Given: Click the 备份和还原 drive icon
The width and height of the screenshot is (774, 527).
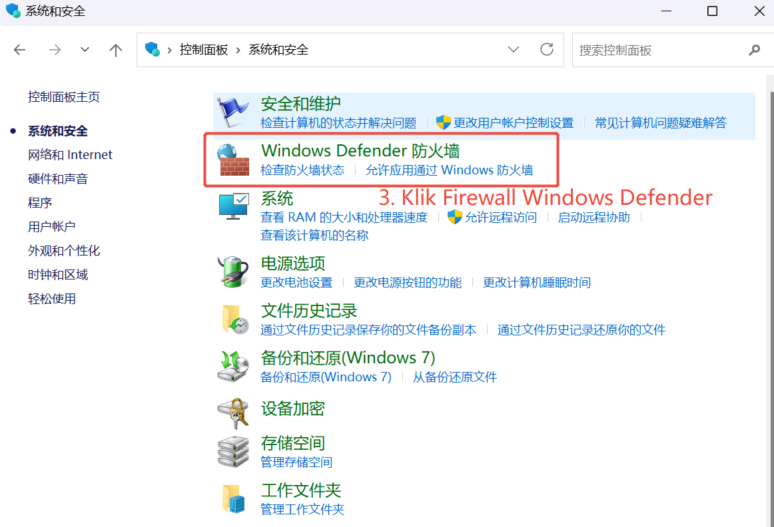Looking at the screenshot, I should 234,366.
